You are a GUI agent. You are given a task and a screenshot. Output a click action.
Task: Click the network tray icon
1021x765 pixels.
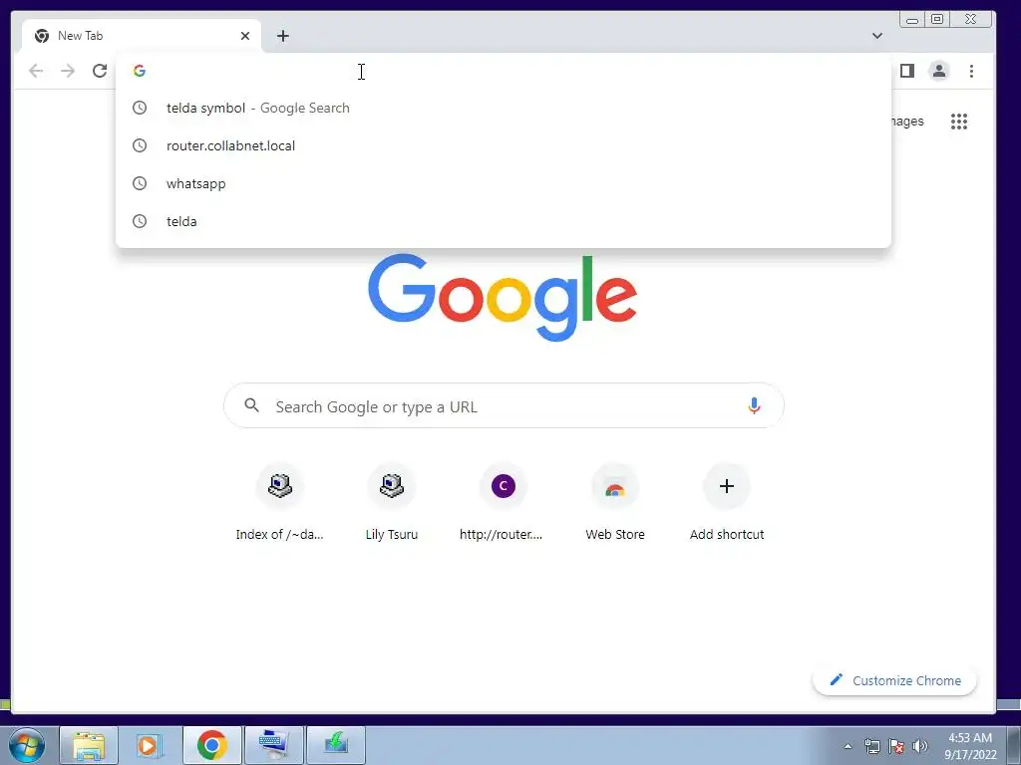[871, 747]
